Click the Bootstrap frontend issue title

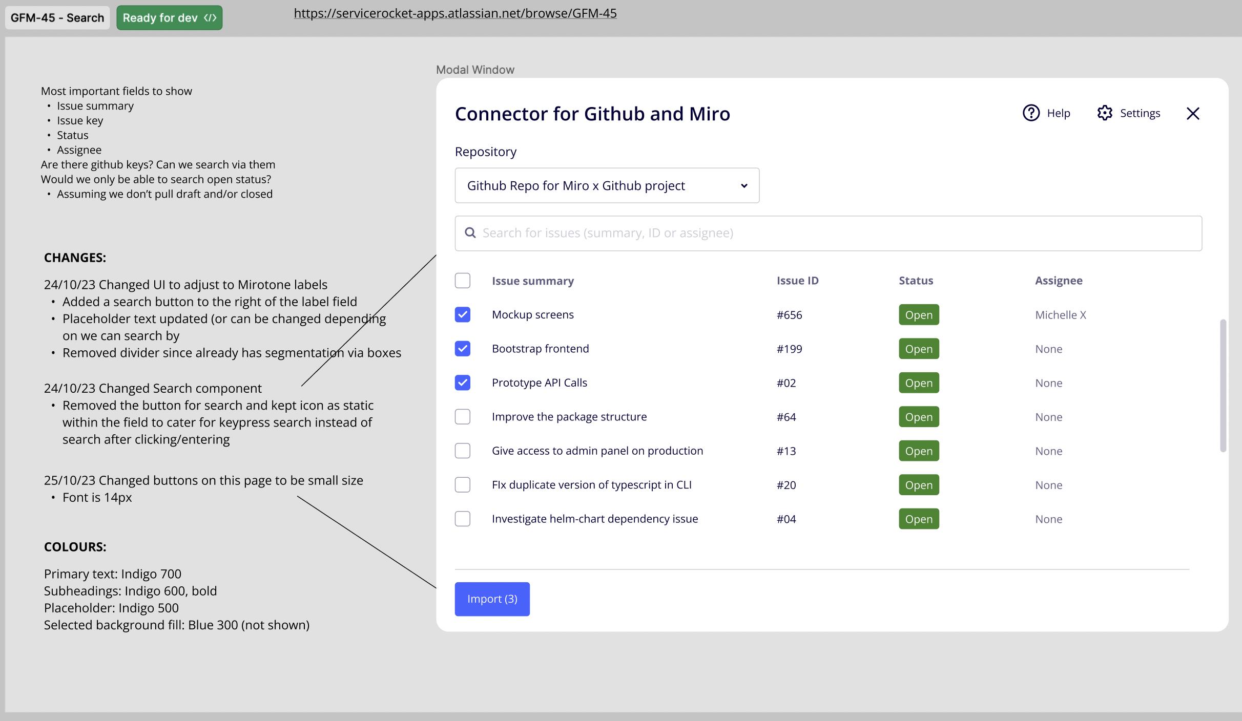tap(541, 349)
